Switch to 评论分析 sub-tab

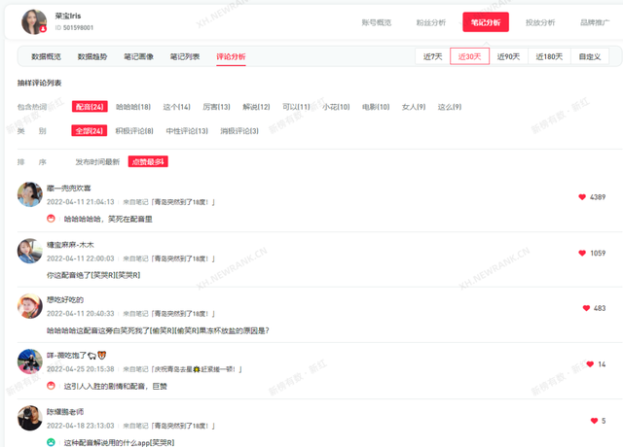(231, 56)
